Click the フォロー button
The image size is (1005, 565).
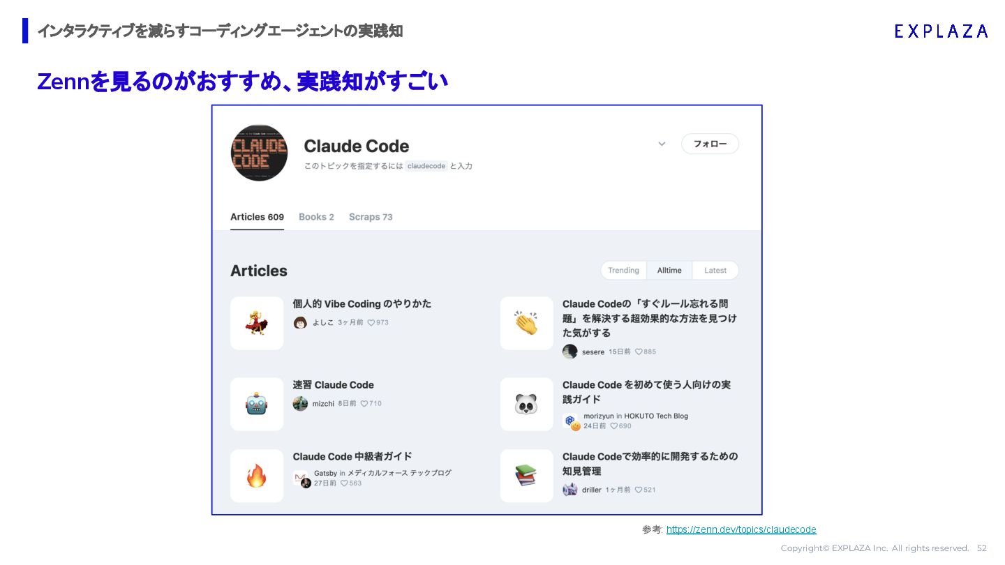[710, 144]
